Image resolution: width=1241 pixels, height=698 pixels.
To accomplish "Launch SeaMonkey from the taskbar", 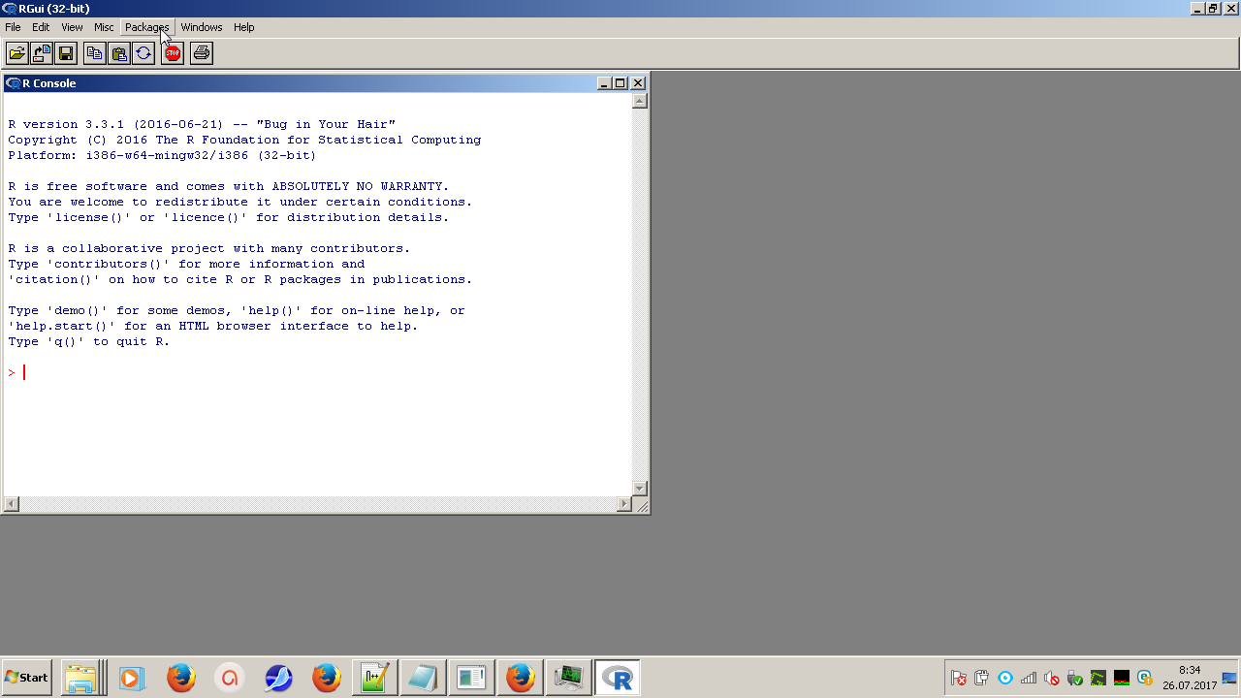I will tap(278, 678).
